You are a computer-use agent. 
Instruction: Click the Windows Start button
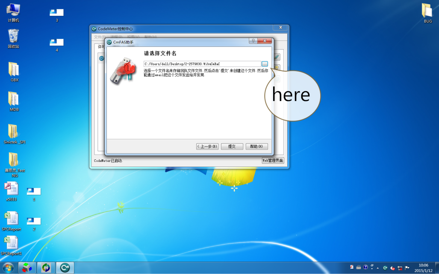[8, 267]
